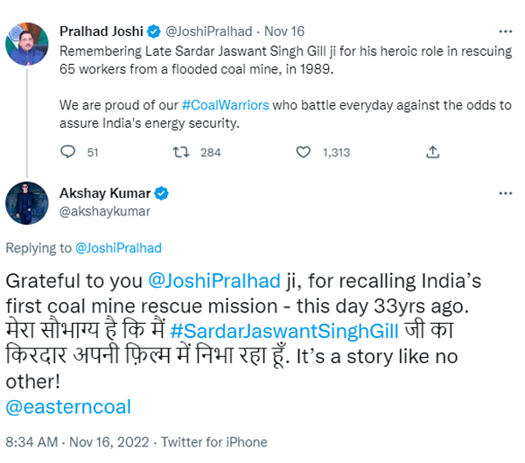The image size is (525, 463).
Task: Open more options on Akshay Kumar's tweet
Action: 505,193
